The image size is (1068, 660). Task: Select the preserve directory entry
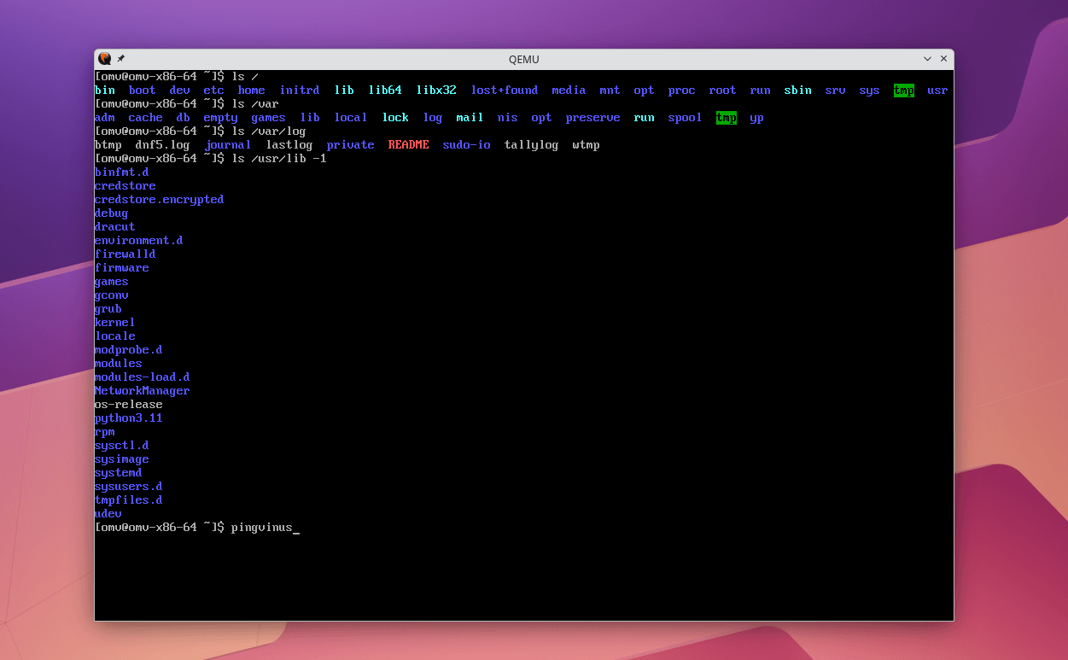593,118
